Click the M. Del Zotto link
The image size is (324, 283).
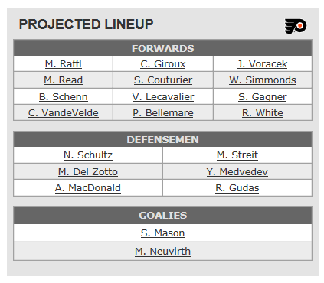click(x=88, y=171)
